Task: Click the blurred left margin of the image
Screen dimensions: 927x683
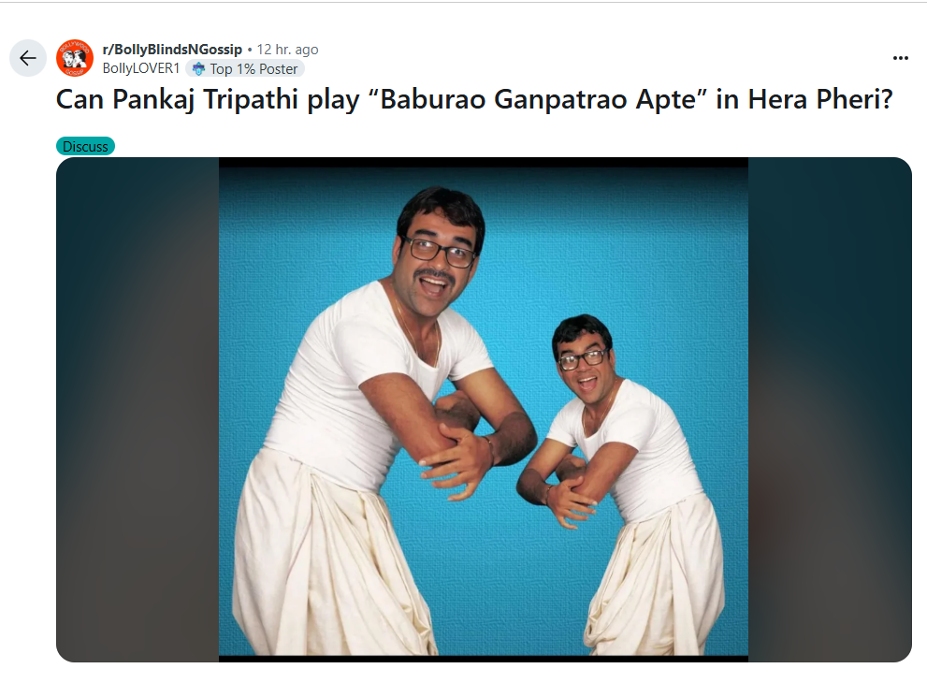Action: 138,410
